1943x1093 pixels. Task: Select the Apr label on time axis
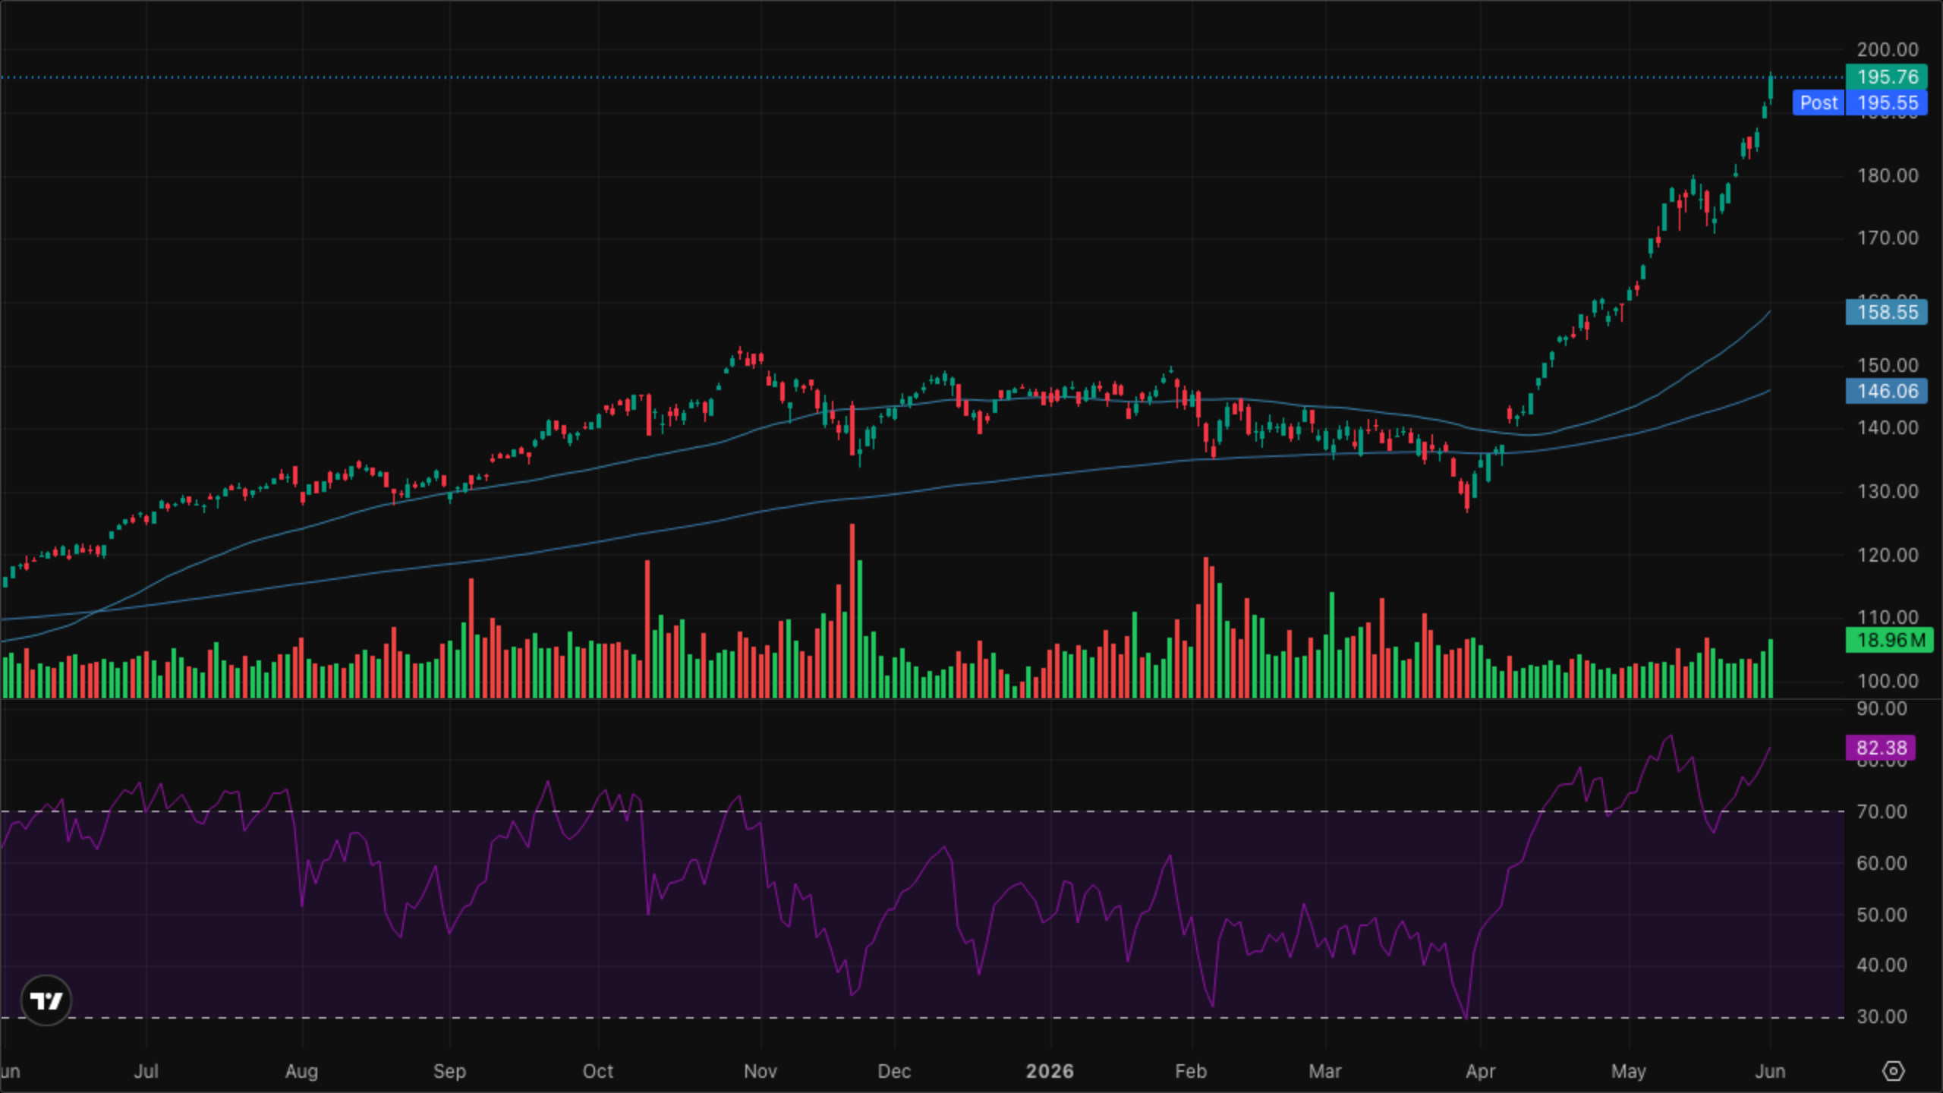[1480, 1071]
